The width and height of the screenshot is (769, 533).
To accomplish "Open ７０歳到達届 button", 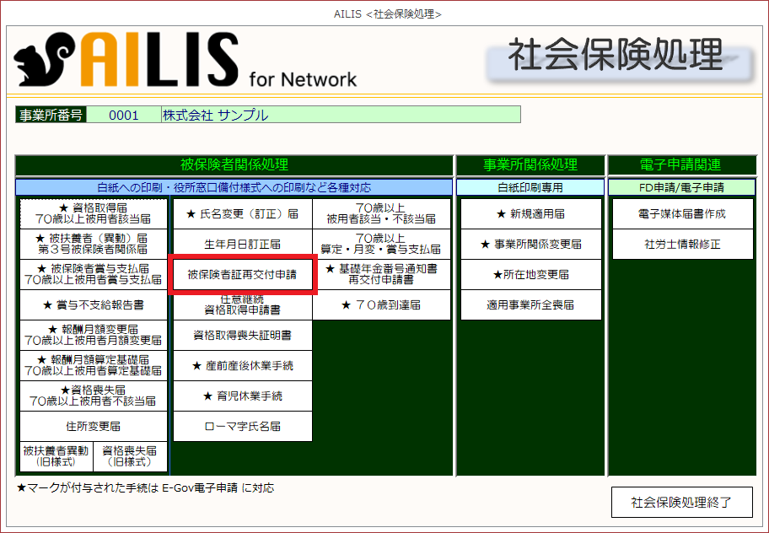I will 383,304.
